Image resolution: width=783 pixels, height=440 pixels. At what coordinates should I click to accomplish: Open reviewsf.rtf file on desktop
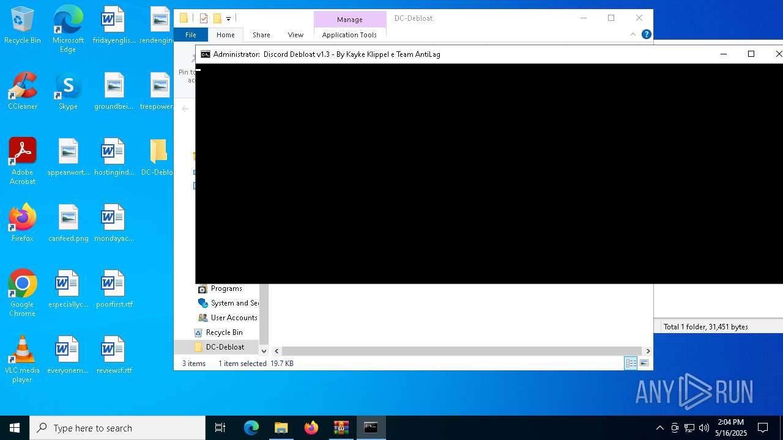(114, 355)
